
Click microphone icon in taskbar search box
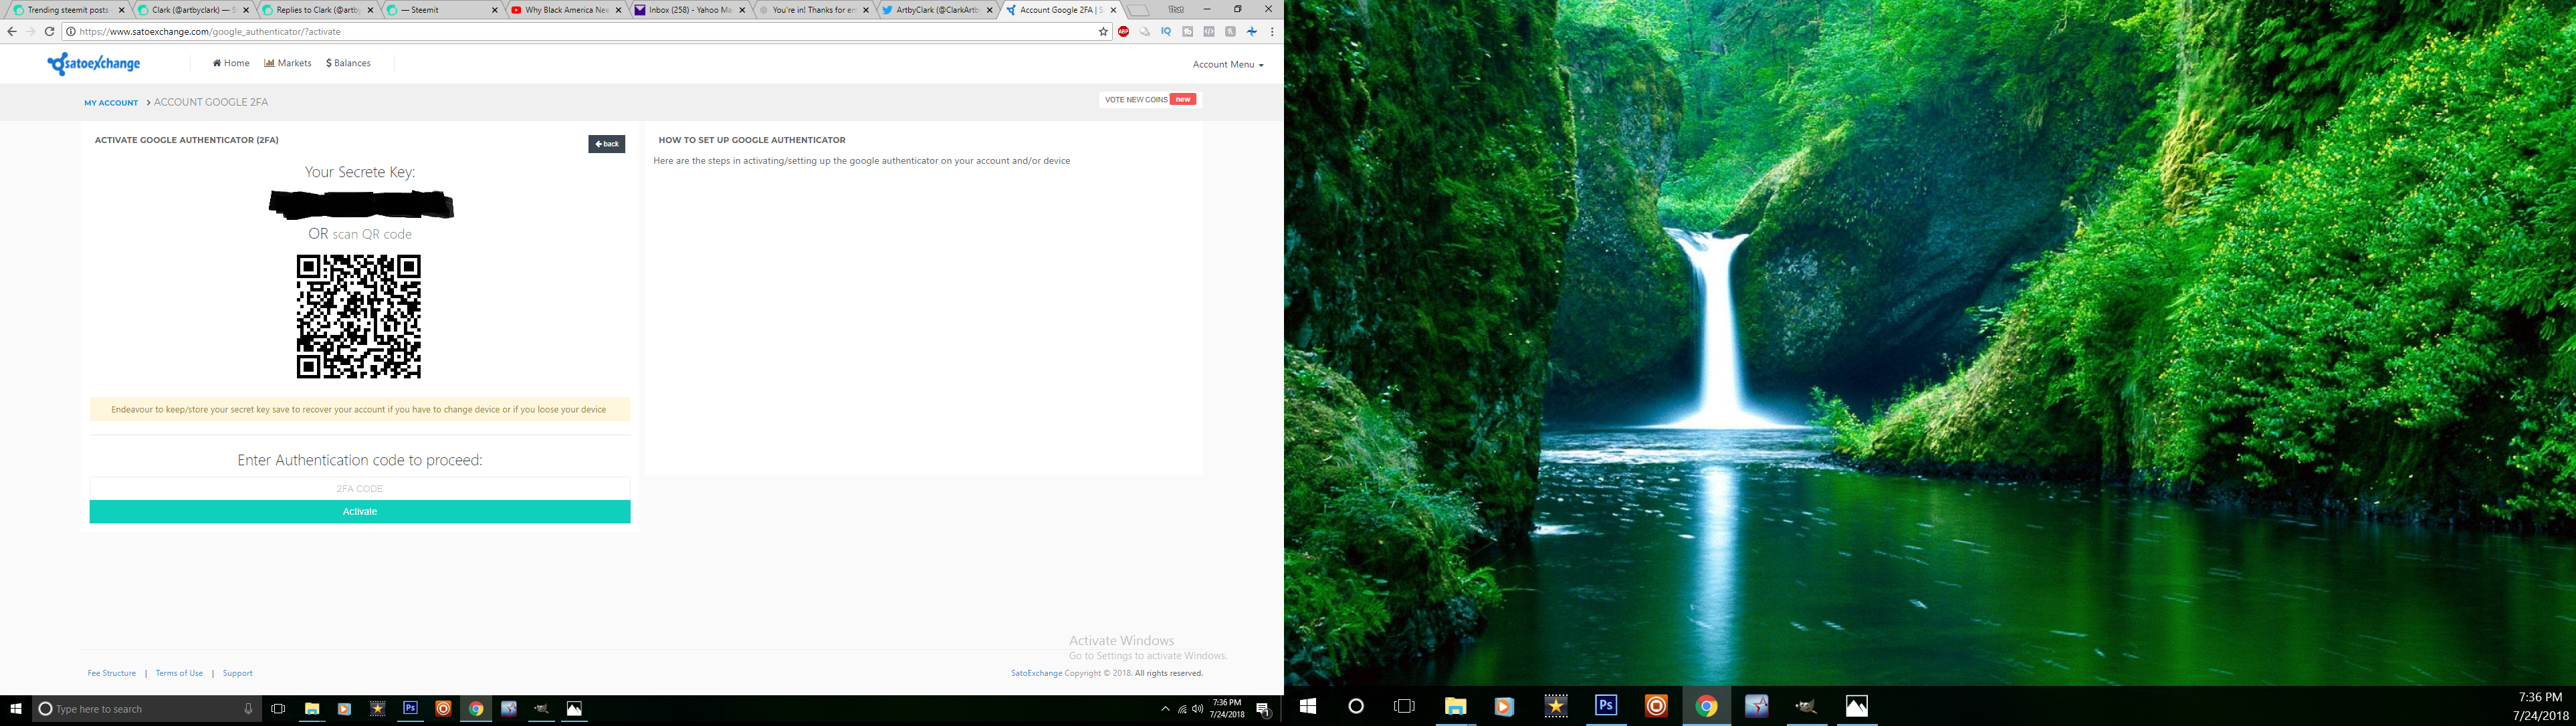point(248,709)
